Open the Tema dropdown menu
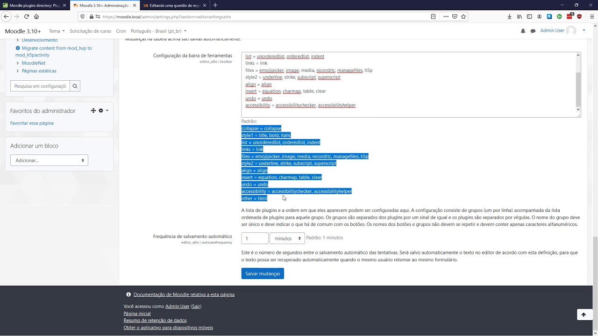598x336 pixels. 57,31
